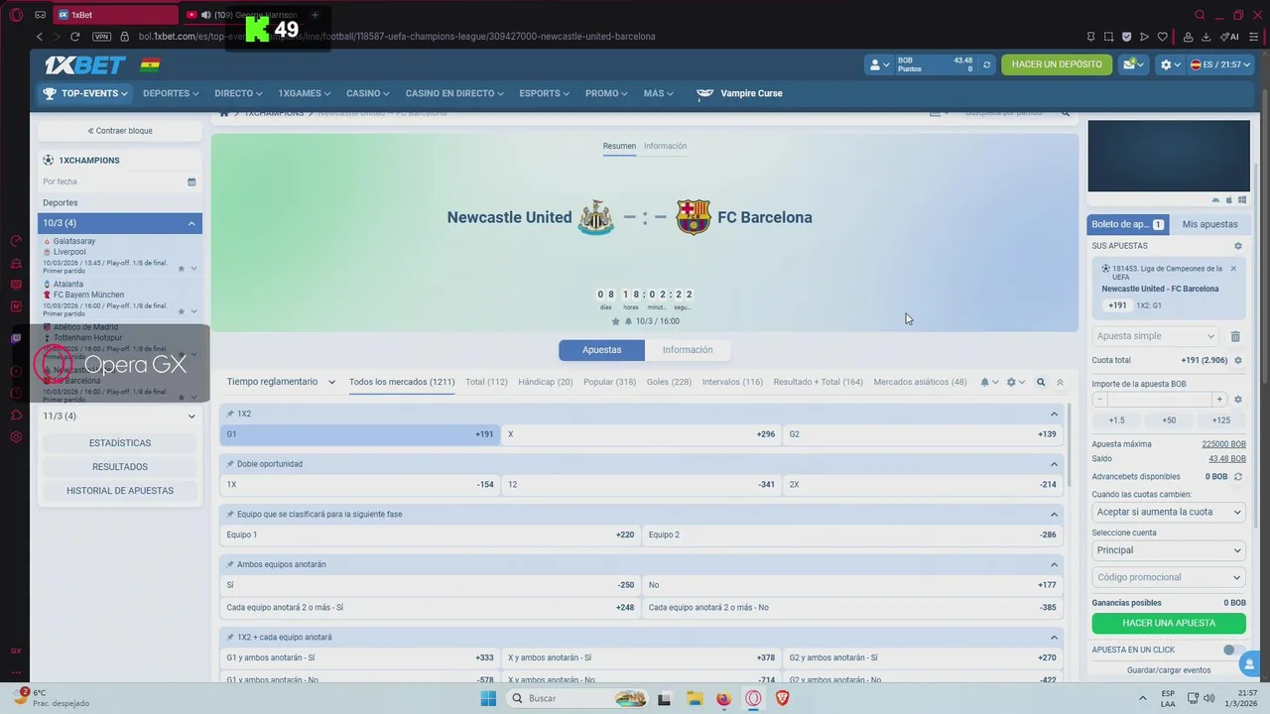This screenshot has width=1270, height=714.
Task: Open the CASINO EN DIRECTO menu
Action: click(x=454, y=93)
